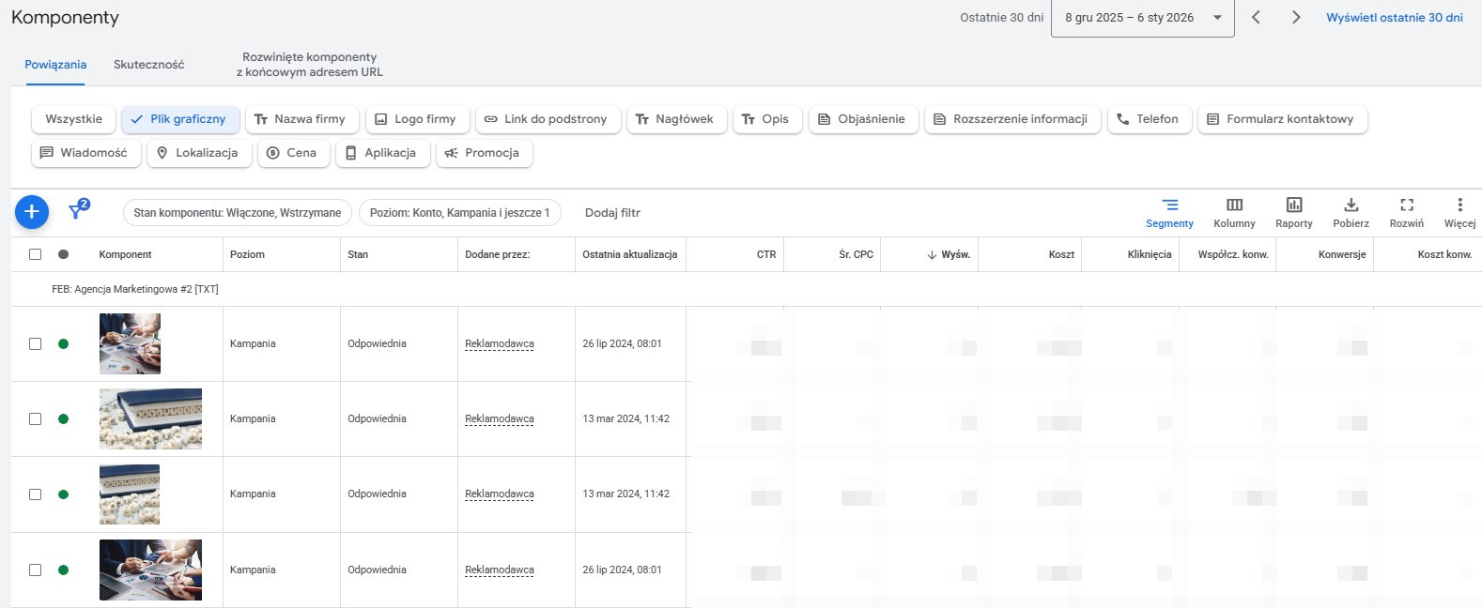Open Segmenty segmentation options

click(1169, 212)
